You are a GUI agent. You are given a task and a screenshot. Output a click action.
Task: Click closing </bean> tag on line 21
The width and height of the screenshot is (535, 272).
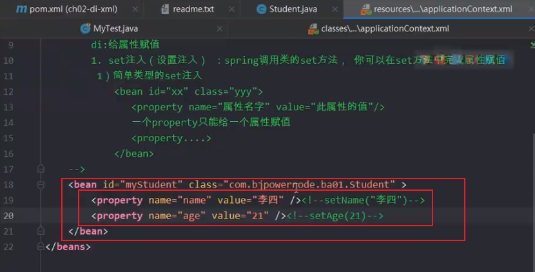(x=88, y=231)
